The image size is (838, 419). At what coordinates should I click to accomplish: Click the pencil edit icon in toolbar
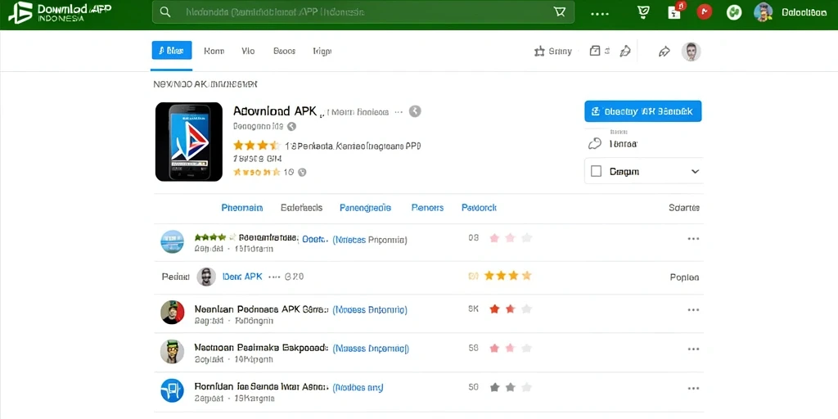point(624,52)
